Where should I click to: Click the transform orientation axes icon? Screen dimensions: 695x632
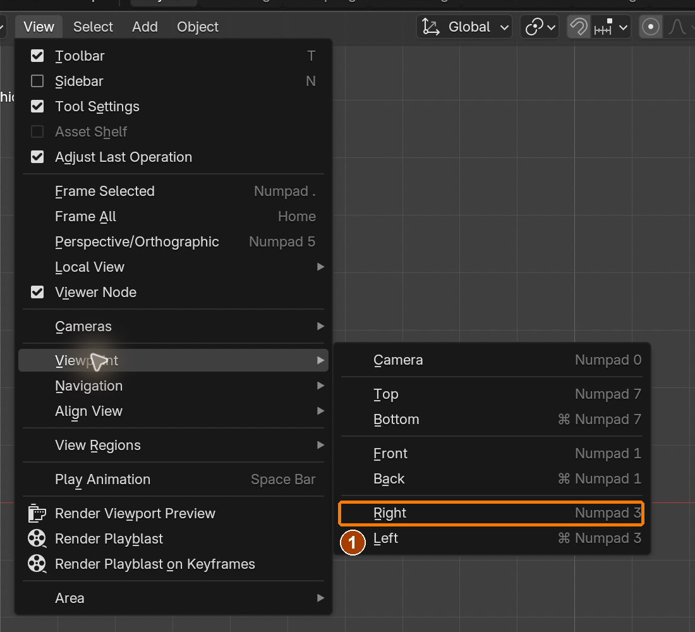pos(430,27)
